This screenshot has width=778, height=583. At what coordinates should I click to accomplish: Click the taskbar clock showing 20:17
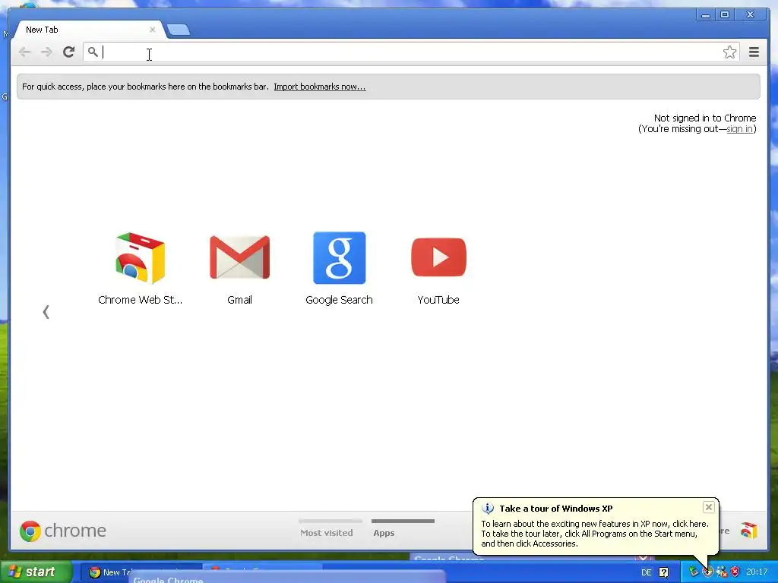pyautogui.click(x=757, y=572)
